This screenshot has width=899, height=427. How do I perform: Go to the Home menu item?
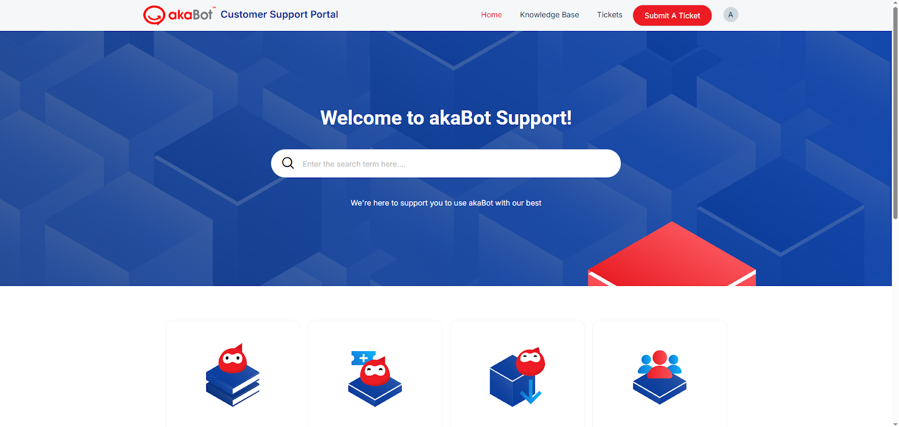click(491, 15)
